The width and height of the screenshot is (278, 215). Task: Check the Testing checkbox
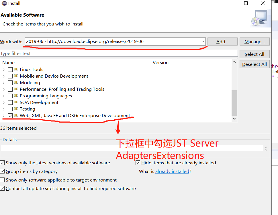pos(10,109)
